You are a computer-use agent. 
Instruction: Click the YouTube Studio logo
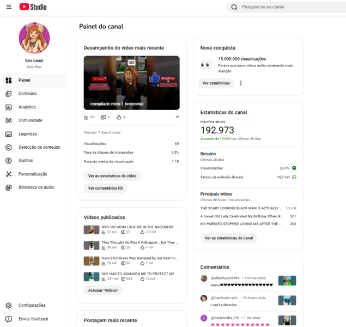33,7
